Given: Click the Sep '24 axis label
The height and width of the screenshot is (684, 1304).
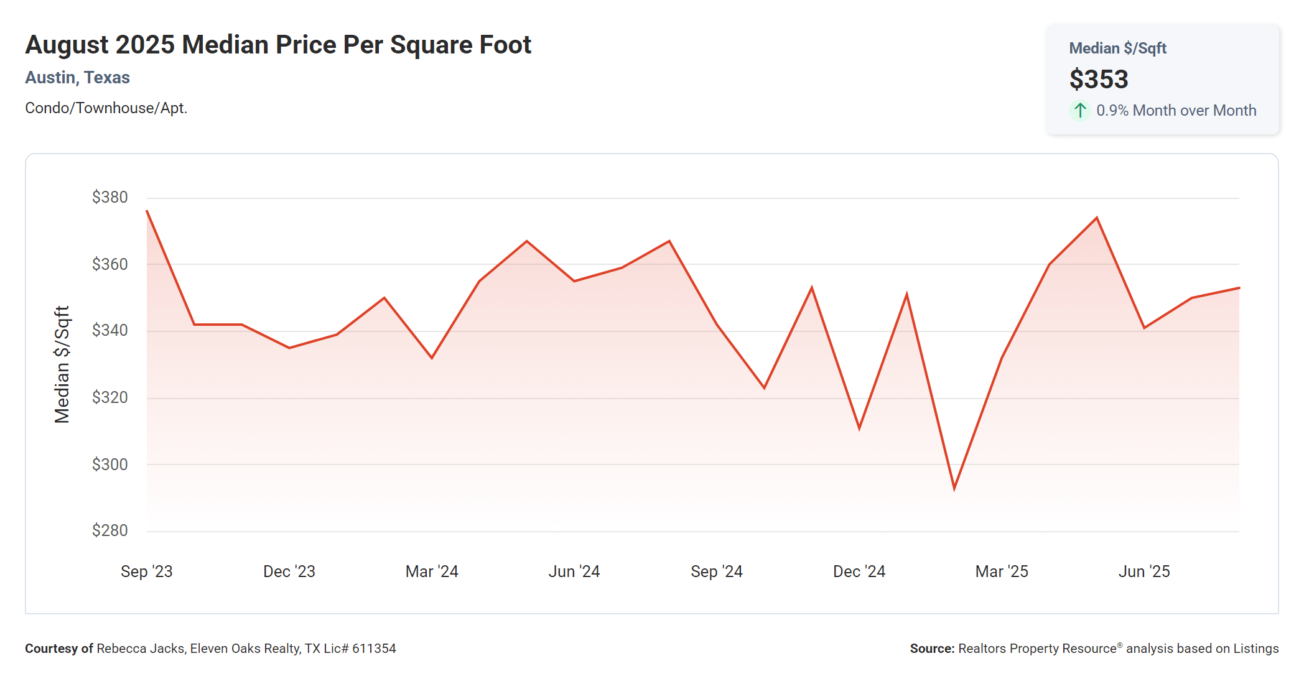Looking at the screenshot, I should pyautogui.click(x=716, y=571).
